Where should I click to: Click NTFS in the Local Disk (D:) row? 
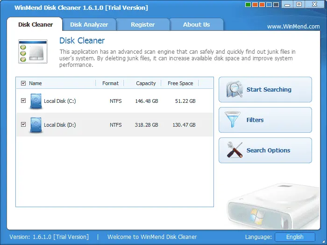tap(116, 125)
